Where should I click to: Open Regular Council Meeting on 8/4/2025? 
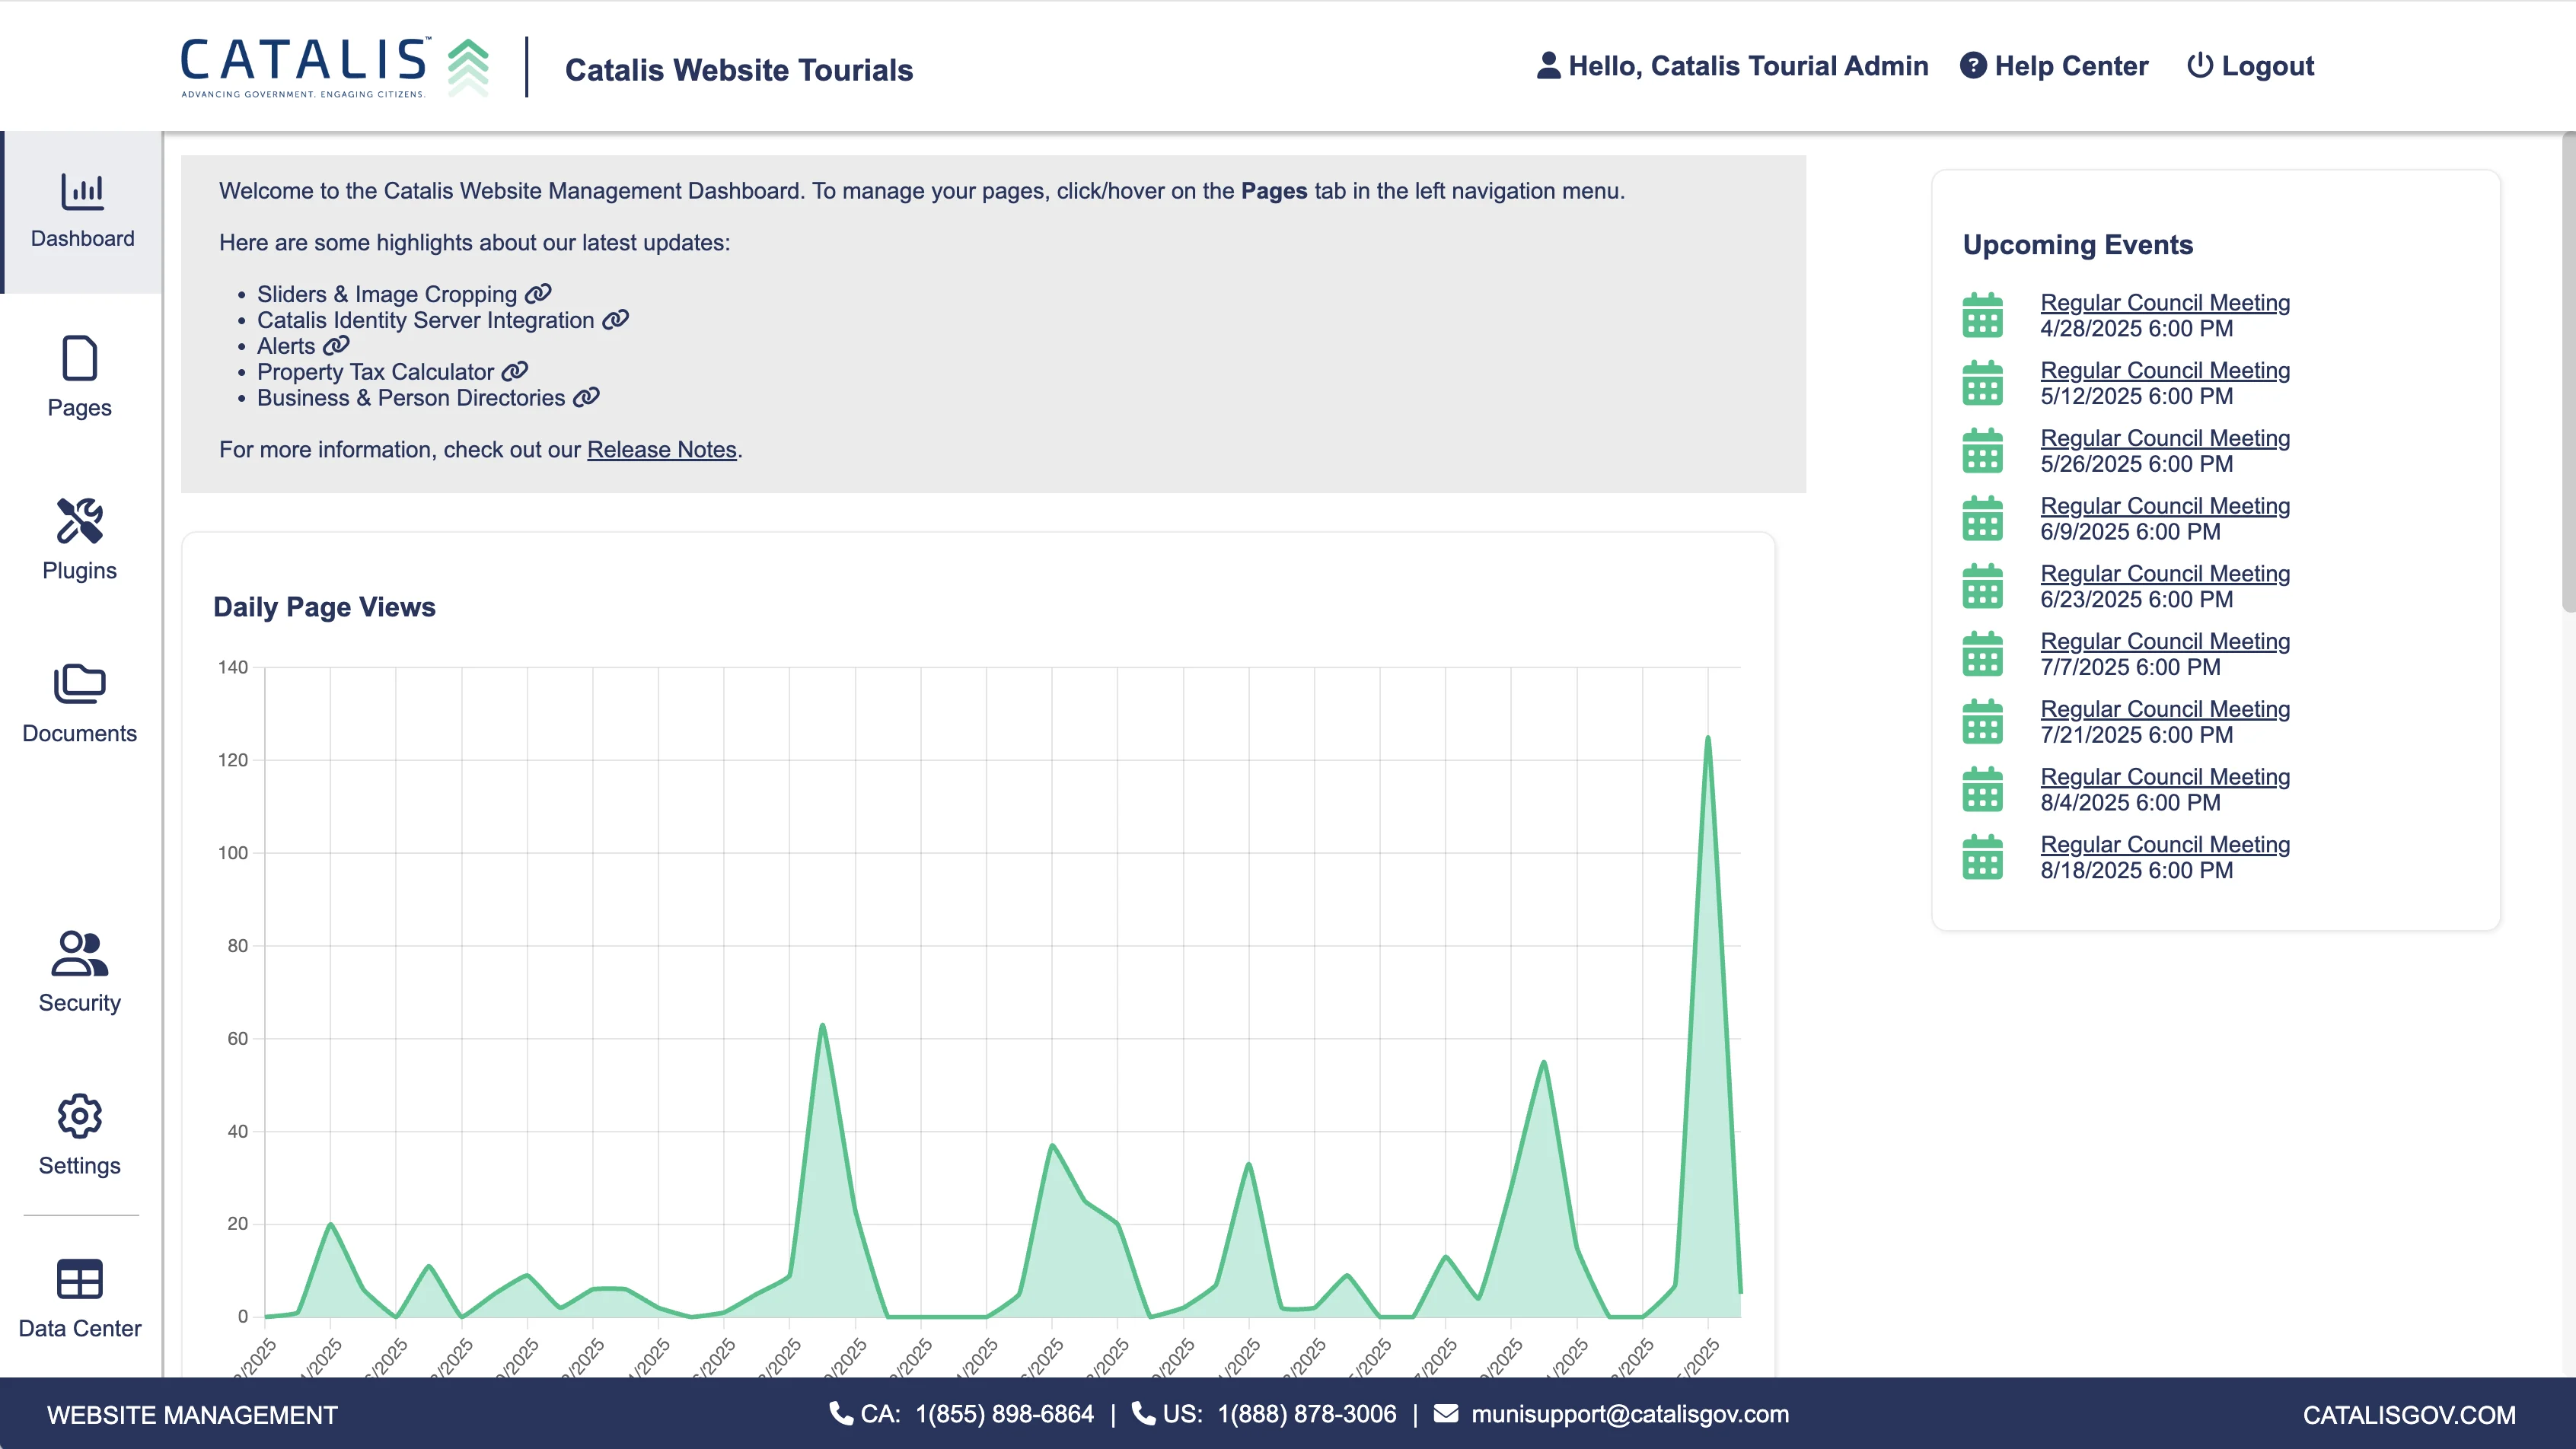click(x=2165, y=777)
